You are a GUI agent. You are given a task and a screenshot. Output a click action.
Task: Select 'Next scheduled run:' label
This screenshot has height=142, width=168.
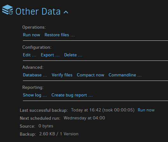(40, 118)
